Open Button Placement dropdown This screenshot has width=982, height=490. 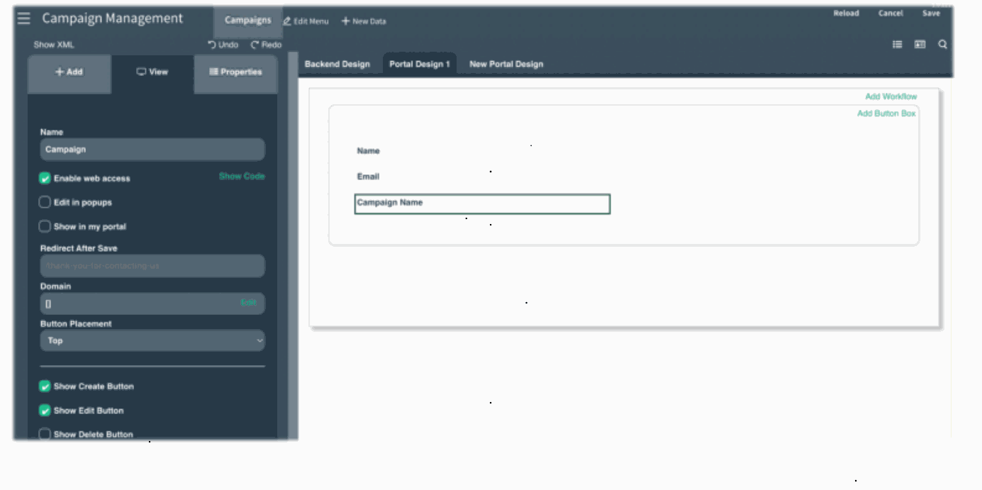coord(152,341)
